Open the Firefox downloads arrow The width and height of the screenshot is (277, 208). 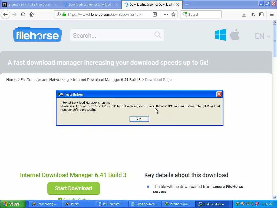pos(244,14)
